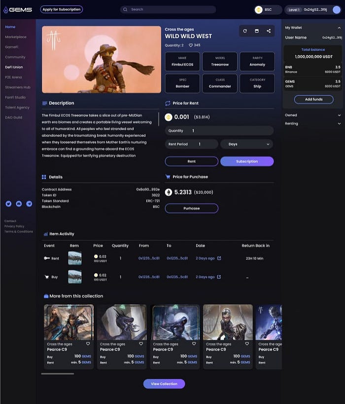Click the Subscription button
The width and height of the screenshot is (345, 404).
click(x=247, y=161)
